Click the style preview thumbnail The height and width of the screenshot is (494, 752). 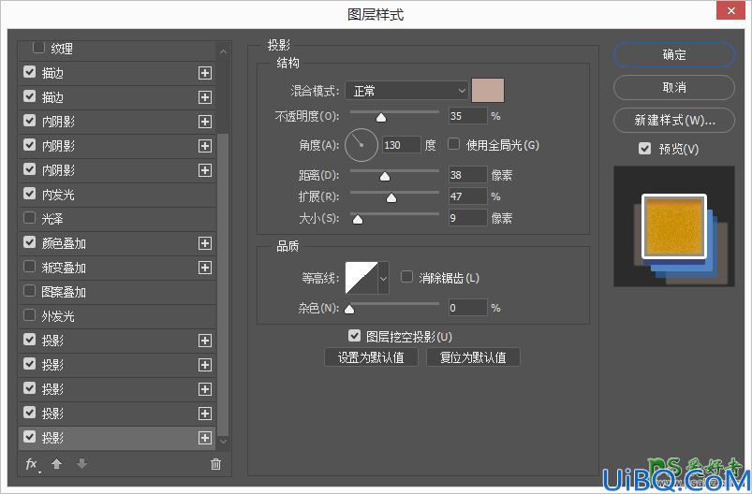point(674,226)
